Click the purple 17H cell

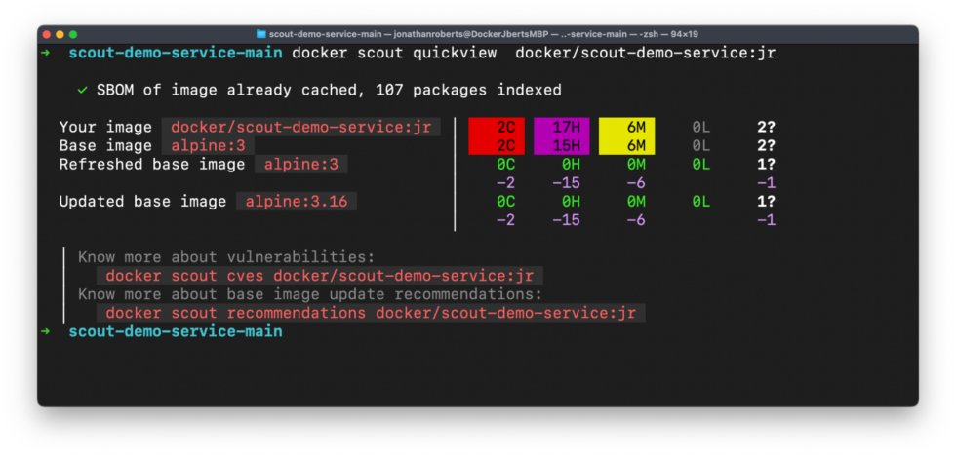pyautogui.click(x=562, y=128)
